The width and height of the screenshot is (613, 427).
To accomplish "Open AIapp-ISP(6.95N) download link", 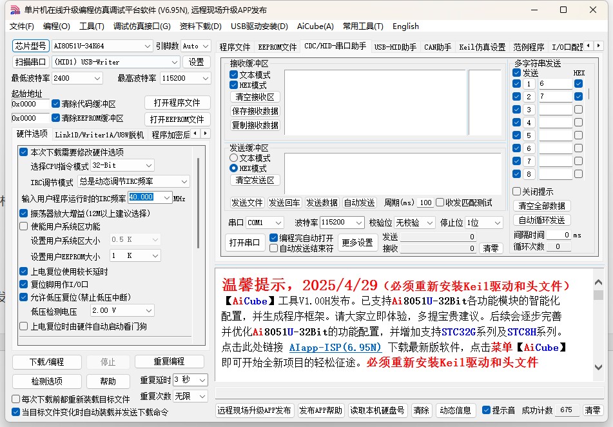I will pos(335,347).
